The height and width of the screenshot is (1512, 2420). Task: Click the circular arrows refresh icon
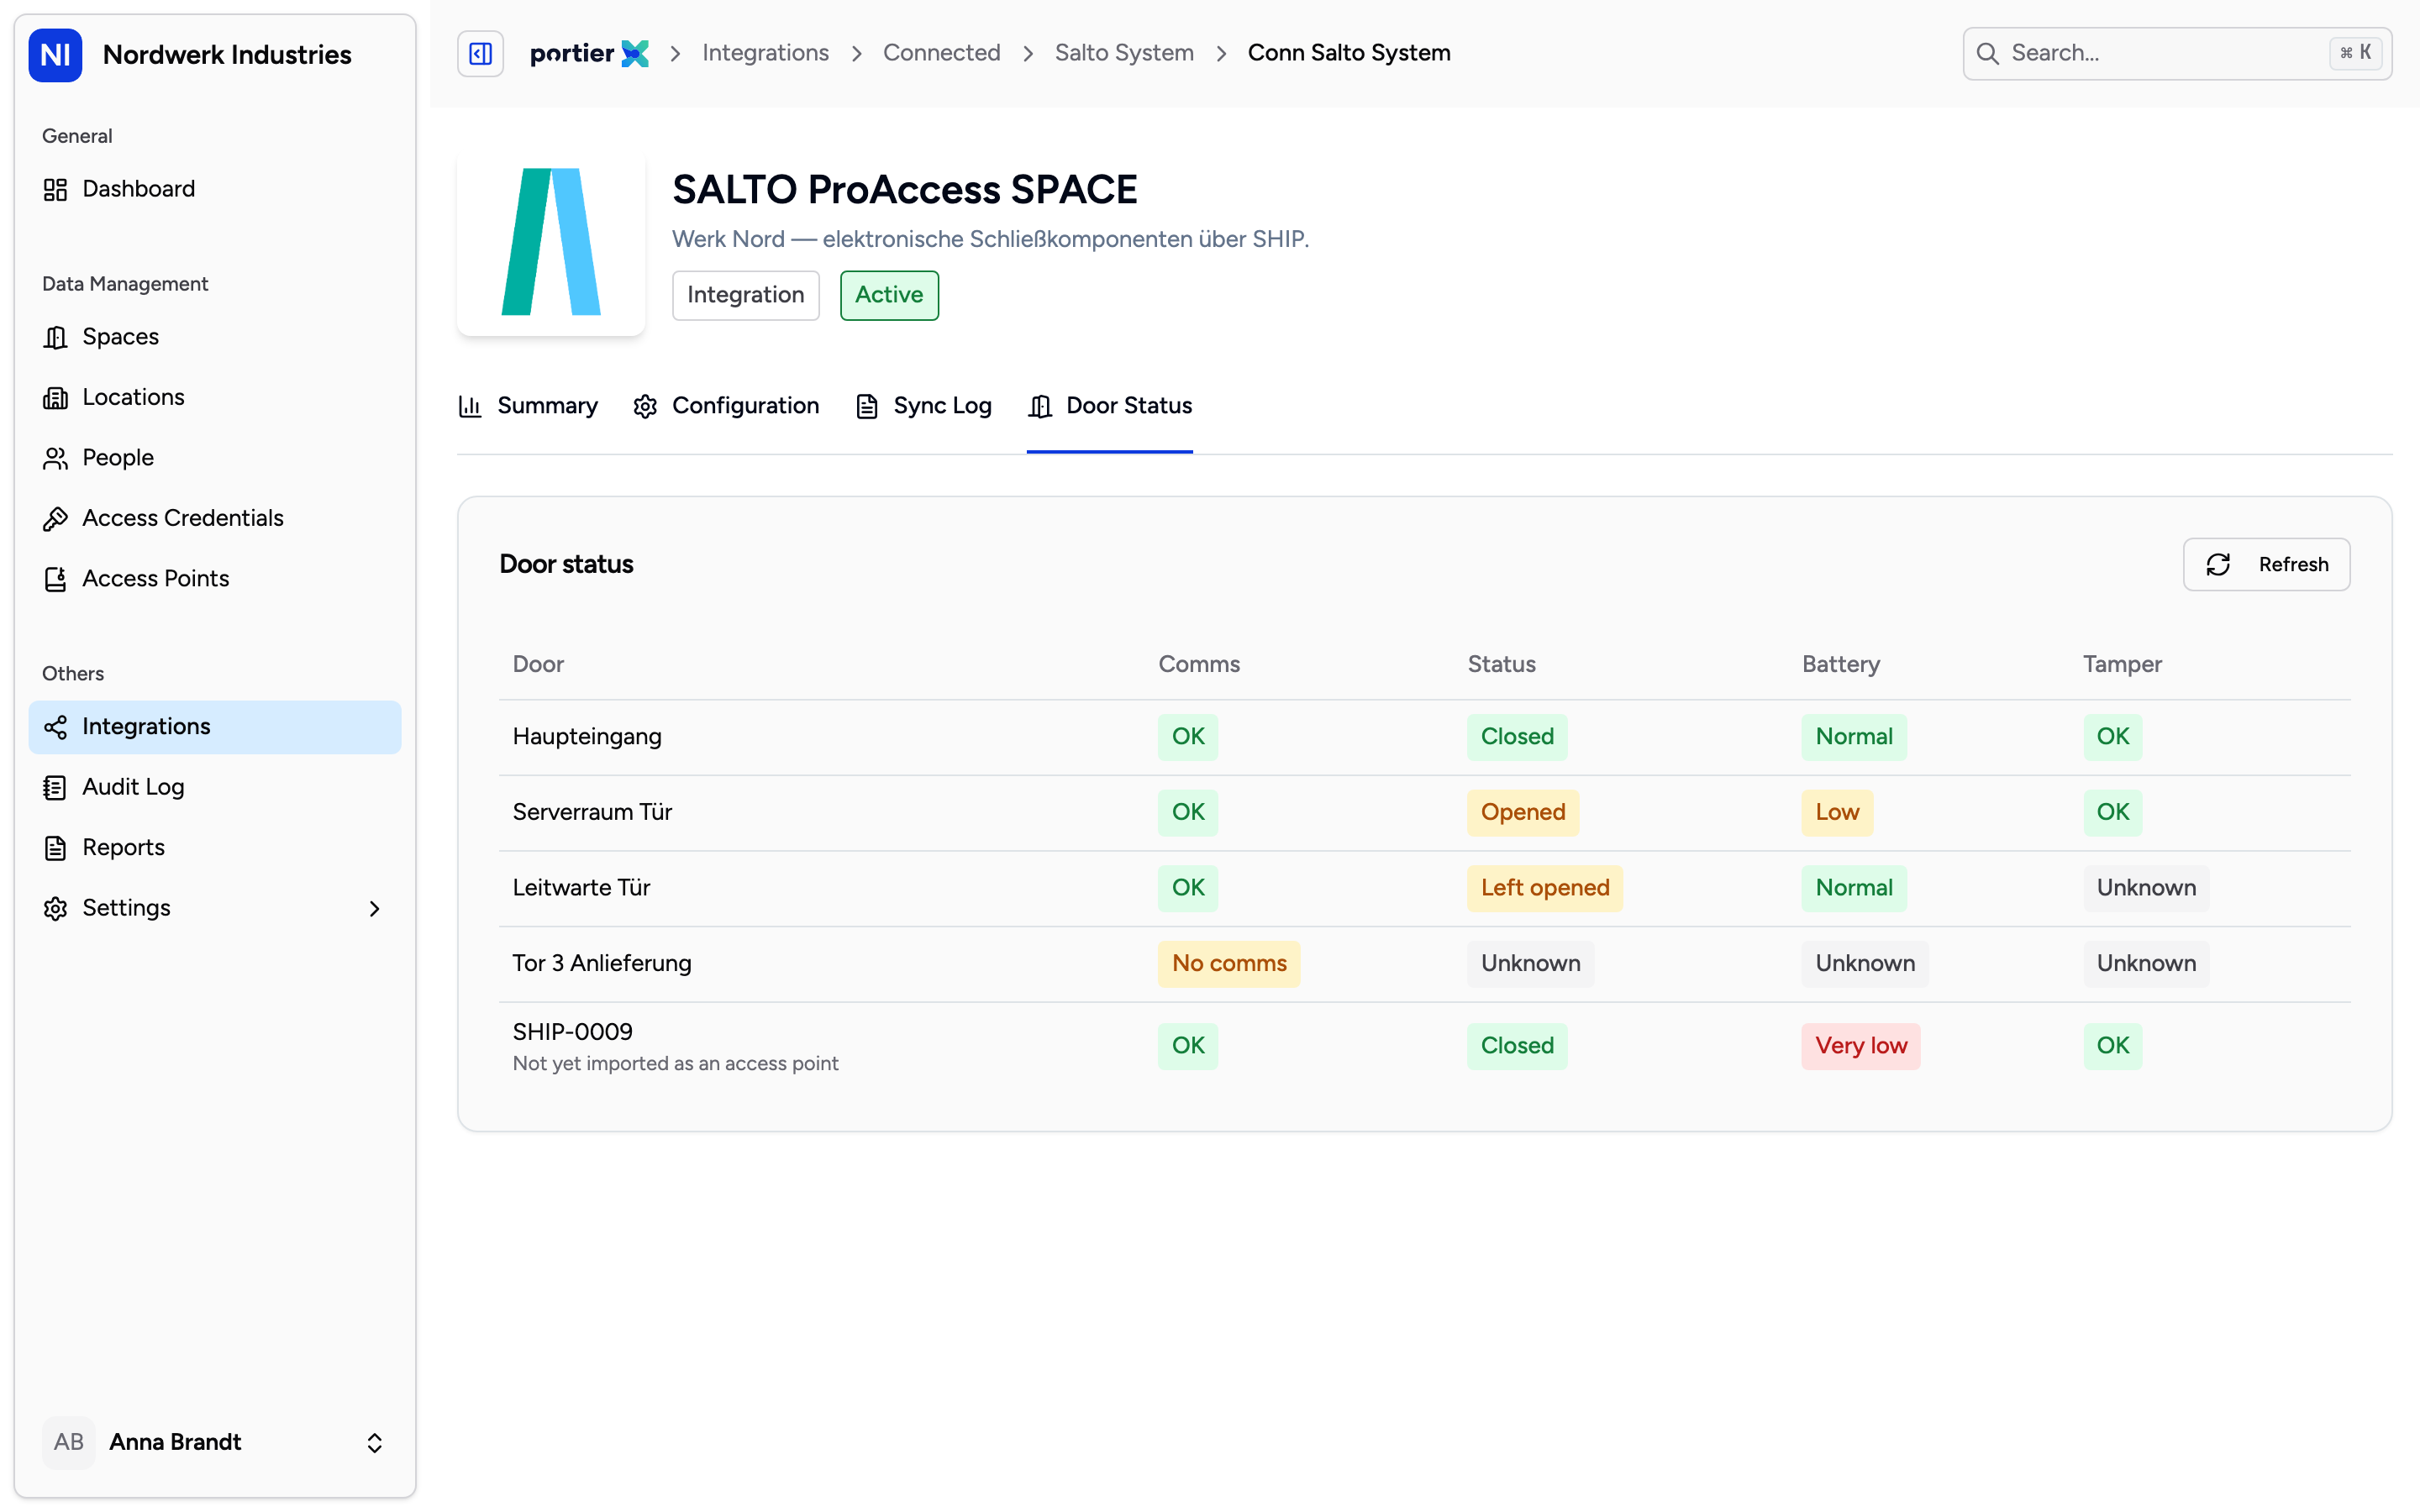pos(2218,565)
